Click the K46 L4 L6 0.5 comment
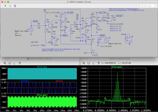The image size is (158, 112). click(116, 28)
